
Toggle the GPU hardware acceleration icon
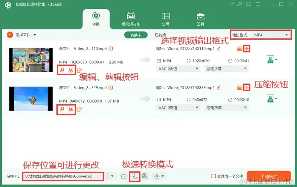tap(145, 176)
